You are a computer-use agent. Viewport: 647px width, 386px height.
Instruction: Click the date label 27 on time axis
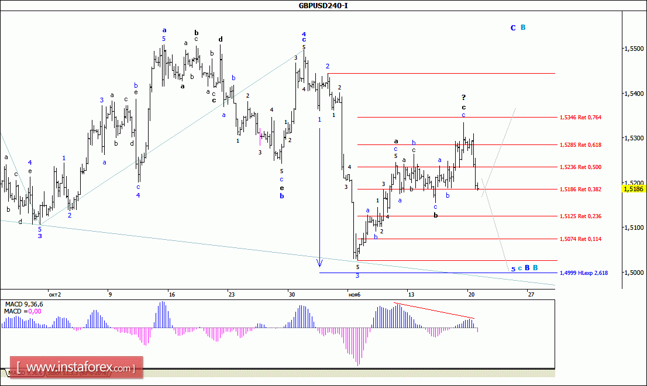click(531, 294)
